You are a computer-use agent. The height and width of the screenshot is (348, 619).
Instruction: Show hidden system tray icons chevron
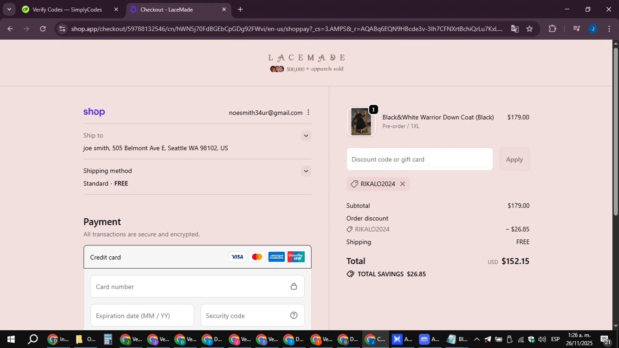(x=477, y=339)
